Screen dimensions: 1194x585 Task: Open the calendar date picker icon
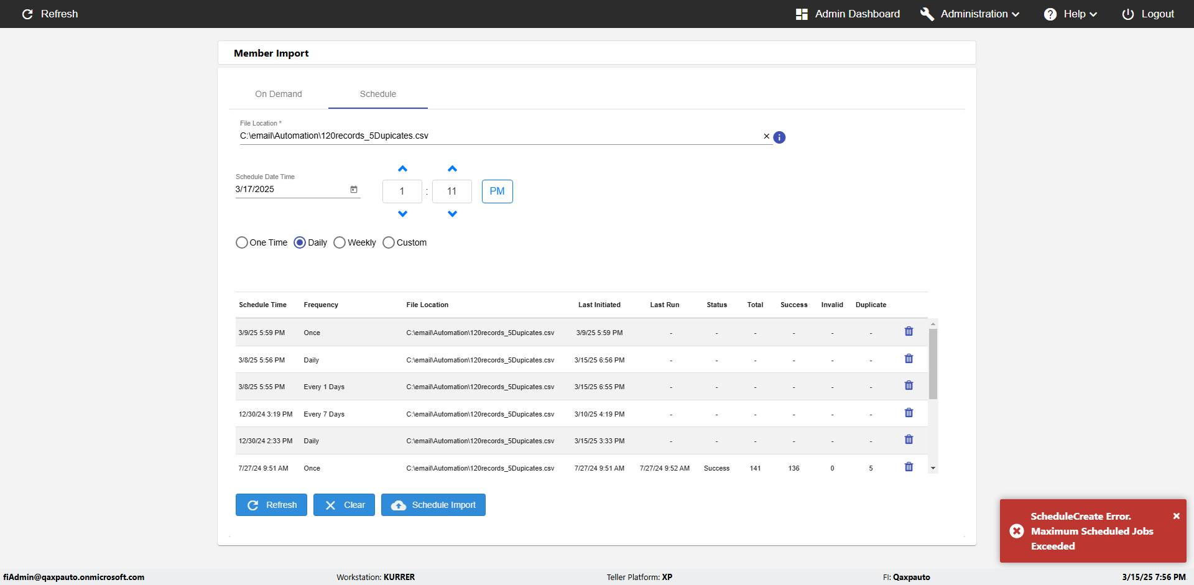click(x=354, y=190)
